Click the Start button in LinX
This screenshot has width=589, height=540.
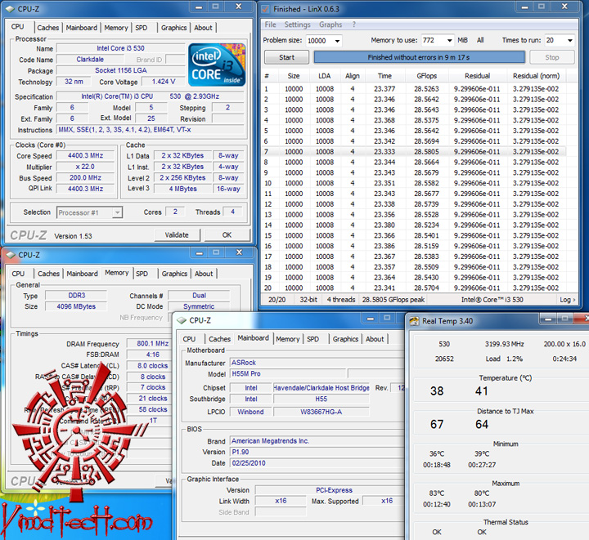[286, 57]
